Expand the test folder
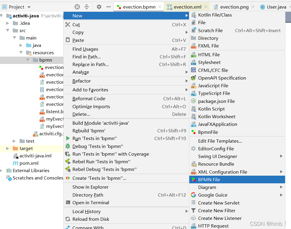This screenshot has height=229, width=291. (14, 141)
